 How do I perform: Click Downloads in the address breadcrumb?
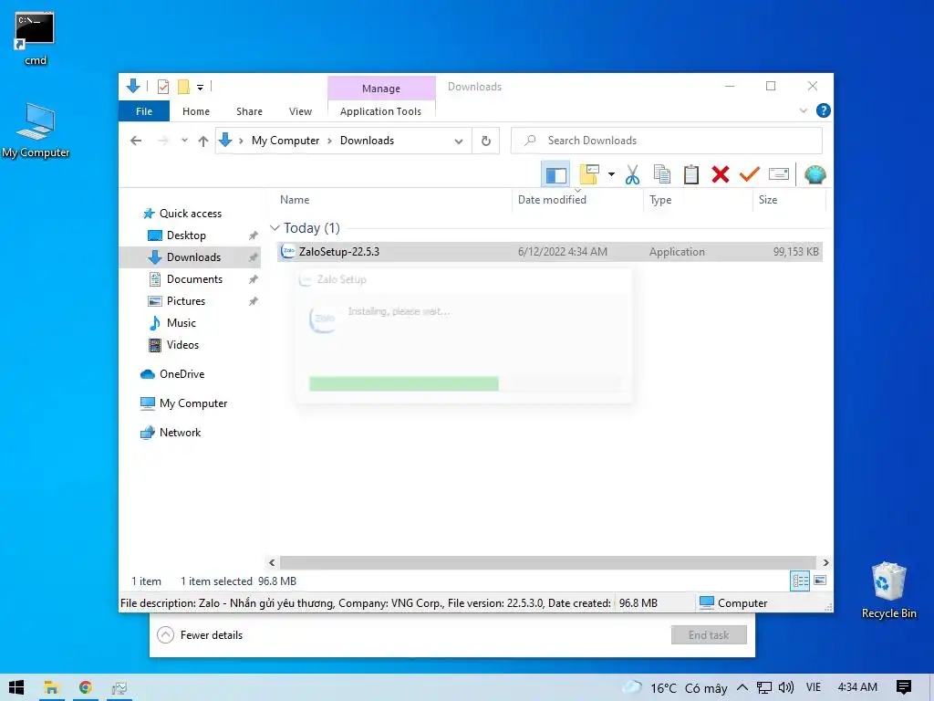click(367, 141)
